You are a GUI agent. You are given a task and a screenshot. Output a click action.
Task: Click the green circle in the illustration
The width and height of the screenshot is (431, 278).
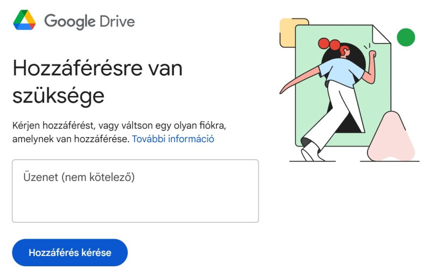click(x=406, y=37)
